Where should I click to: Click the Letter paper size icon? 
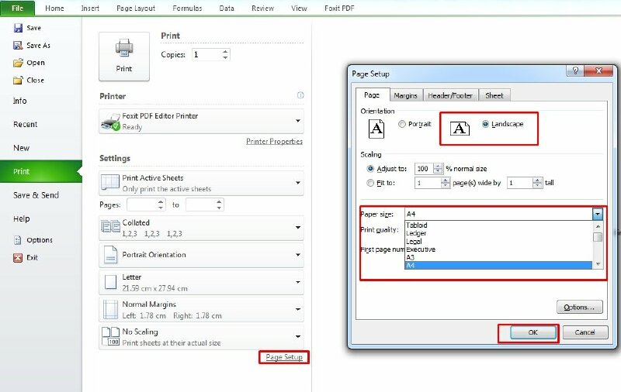pos(110,282)
